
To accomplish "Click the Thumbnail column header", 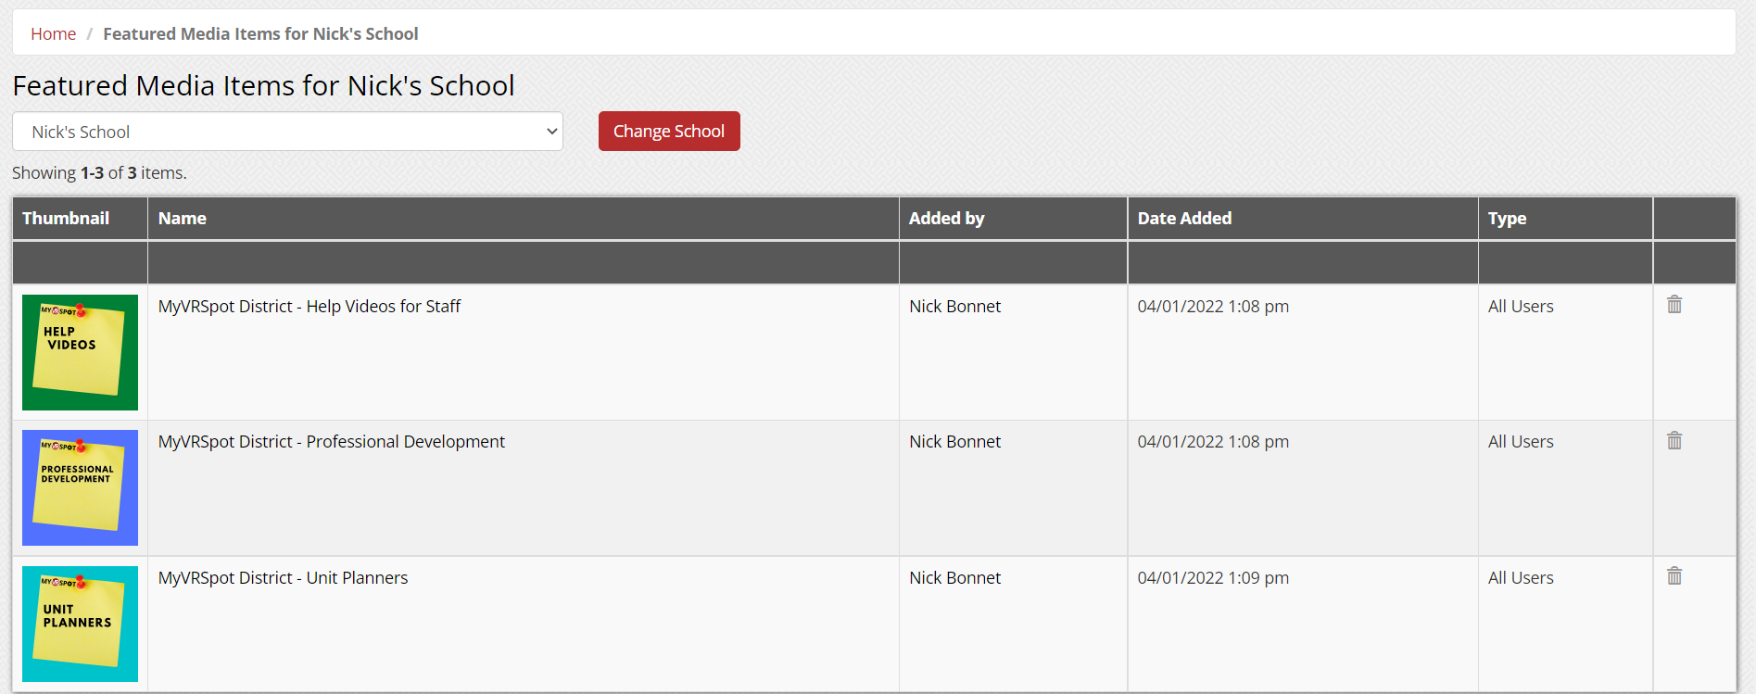I will coord(66,219).
